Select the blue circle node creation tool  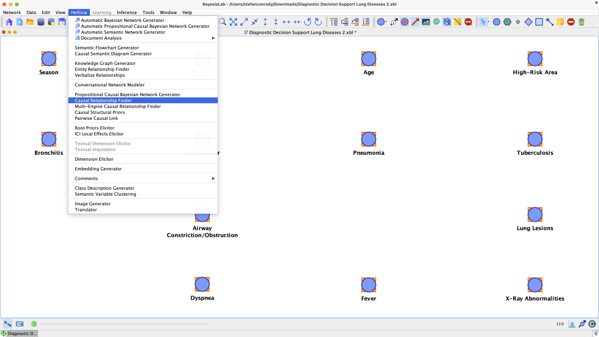(497, 22)
